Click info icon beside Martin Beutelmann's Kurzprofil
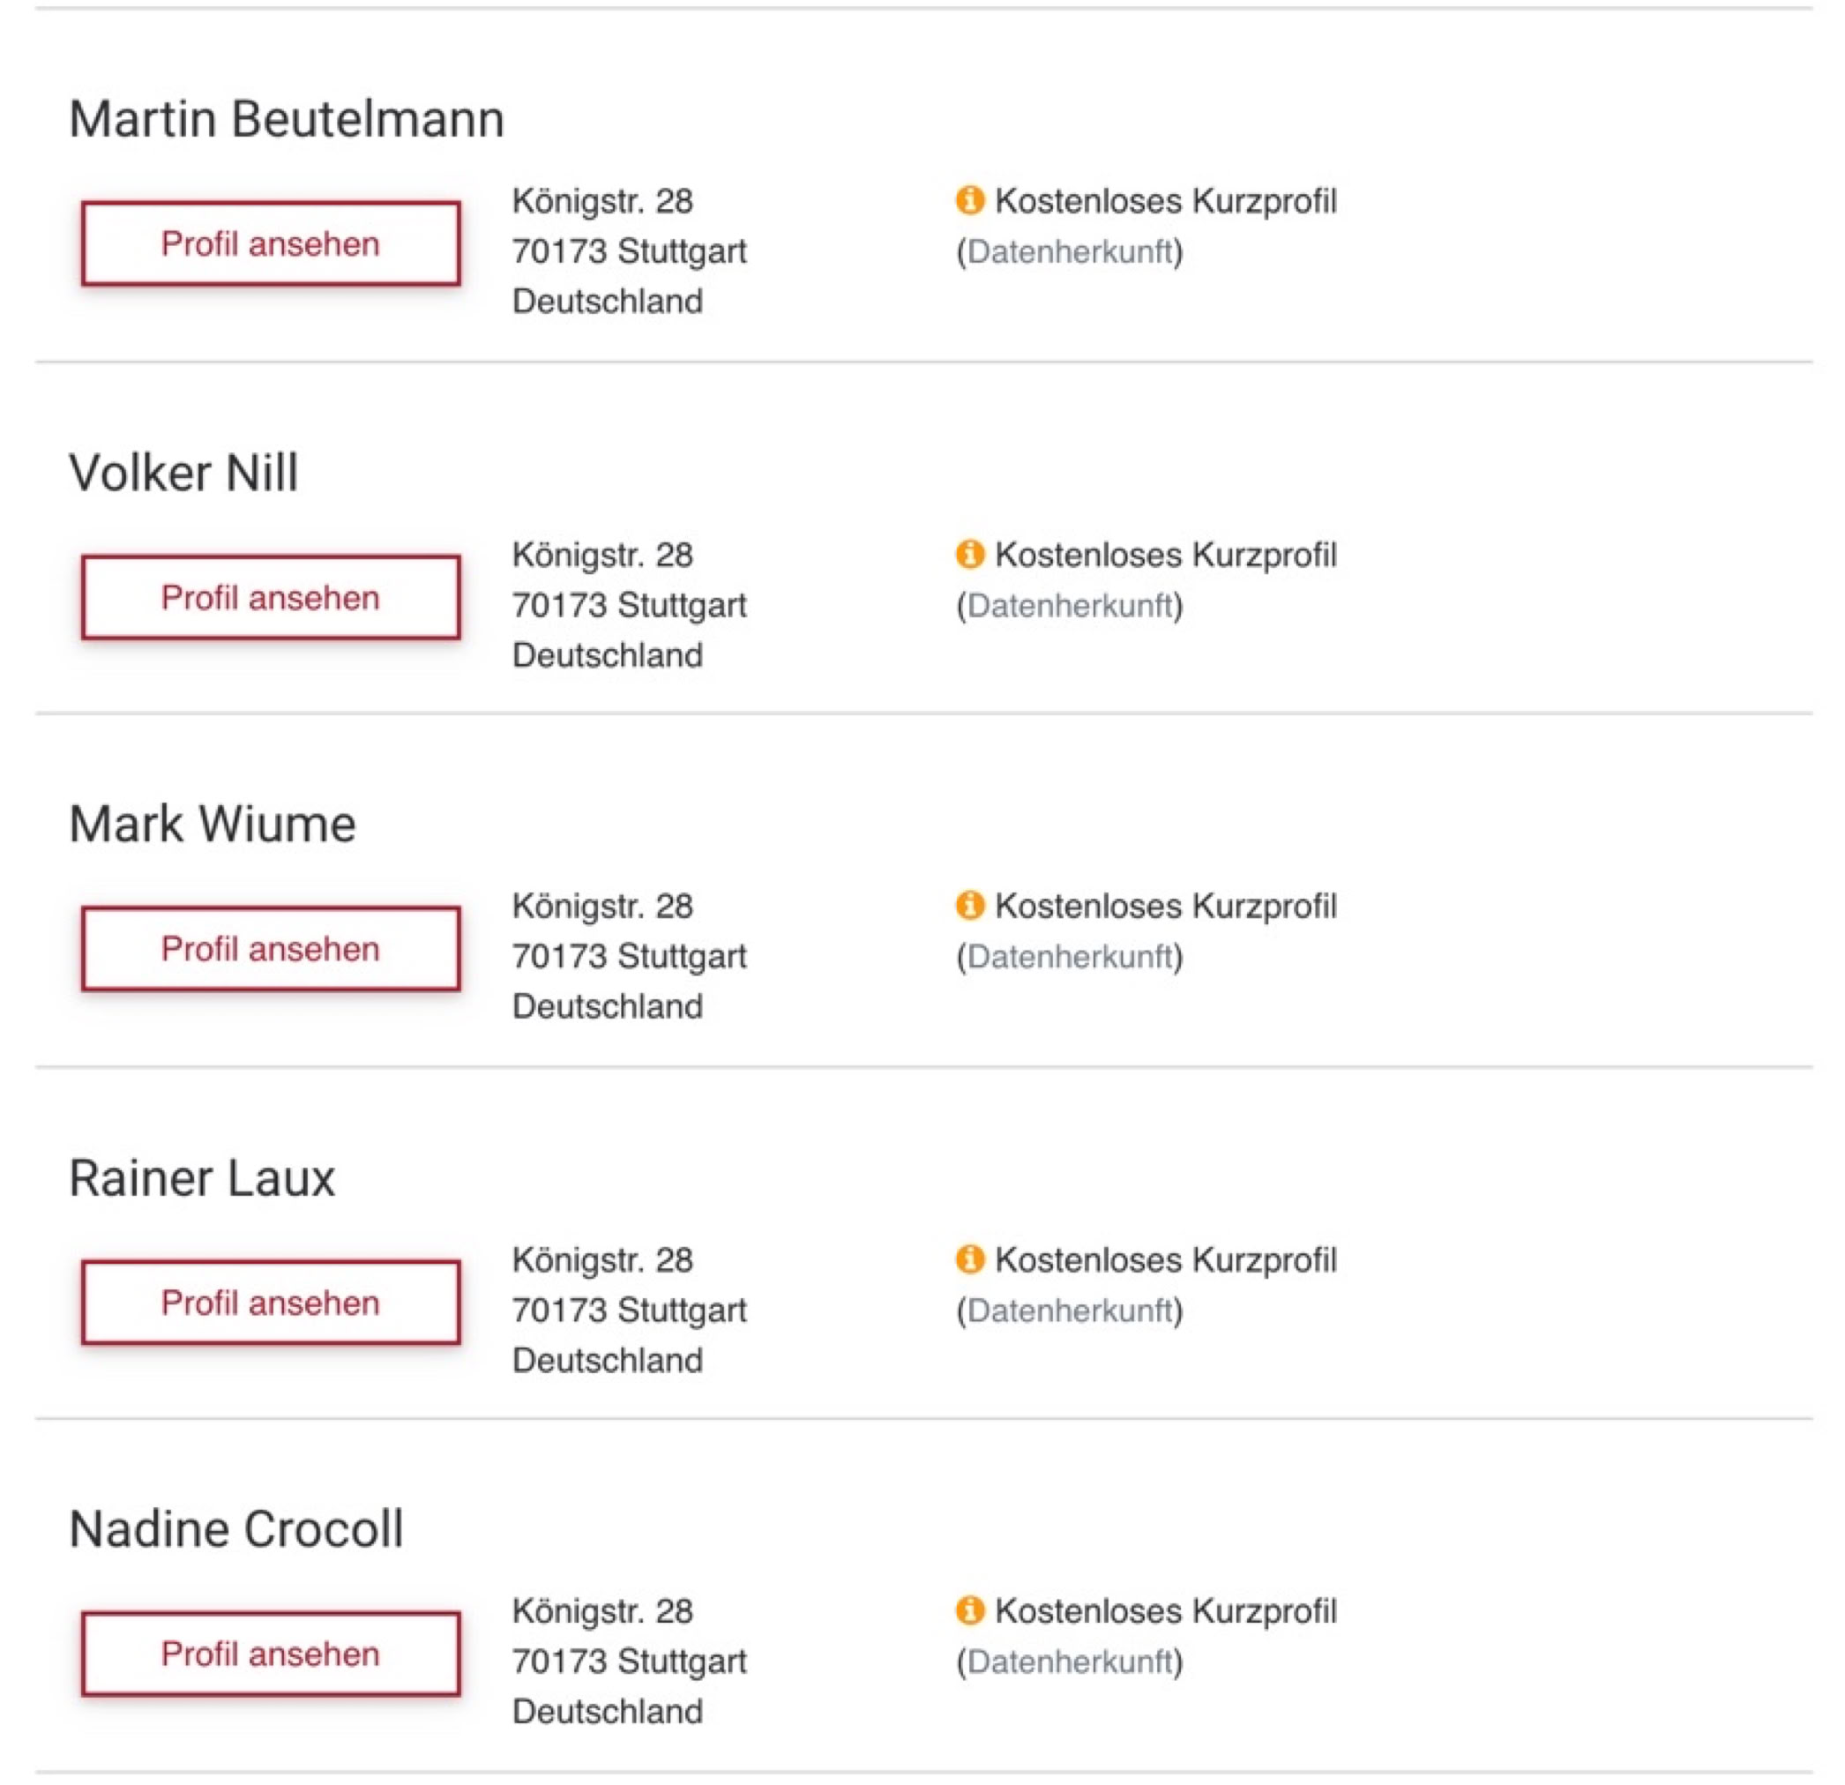The image size is (1845, 1785). (969, 199)
